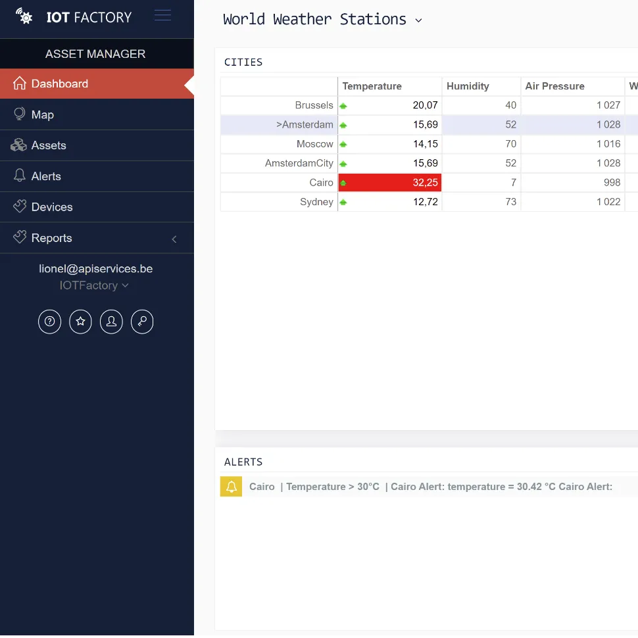Toggle Cairo's temperature trend indicator
The height and width of the screenshot is (638, 638).
(x=343, y=182)
